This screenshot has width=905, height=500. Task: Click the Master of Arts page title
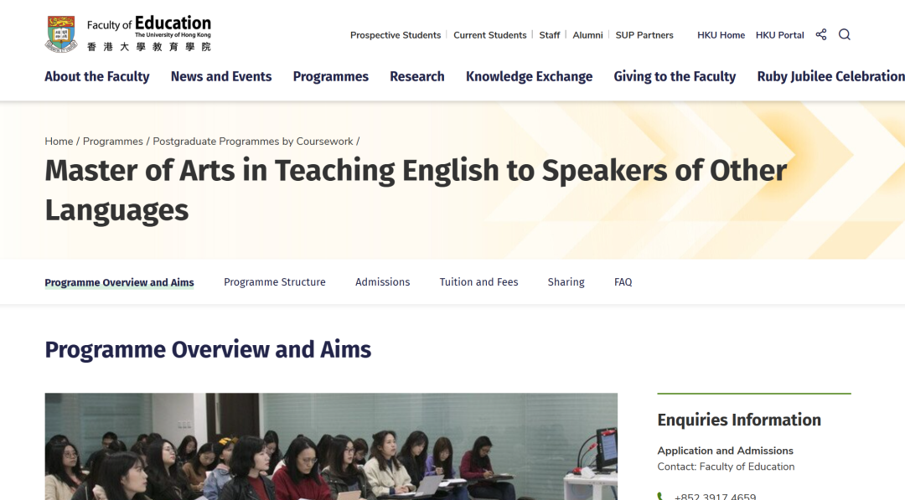coord(416,190)
